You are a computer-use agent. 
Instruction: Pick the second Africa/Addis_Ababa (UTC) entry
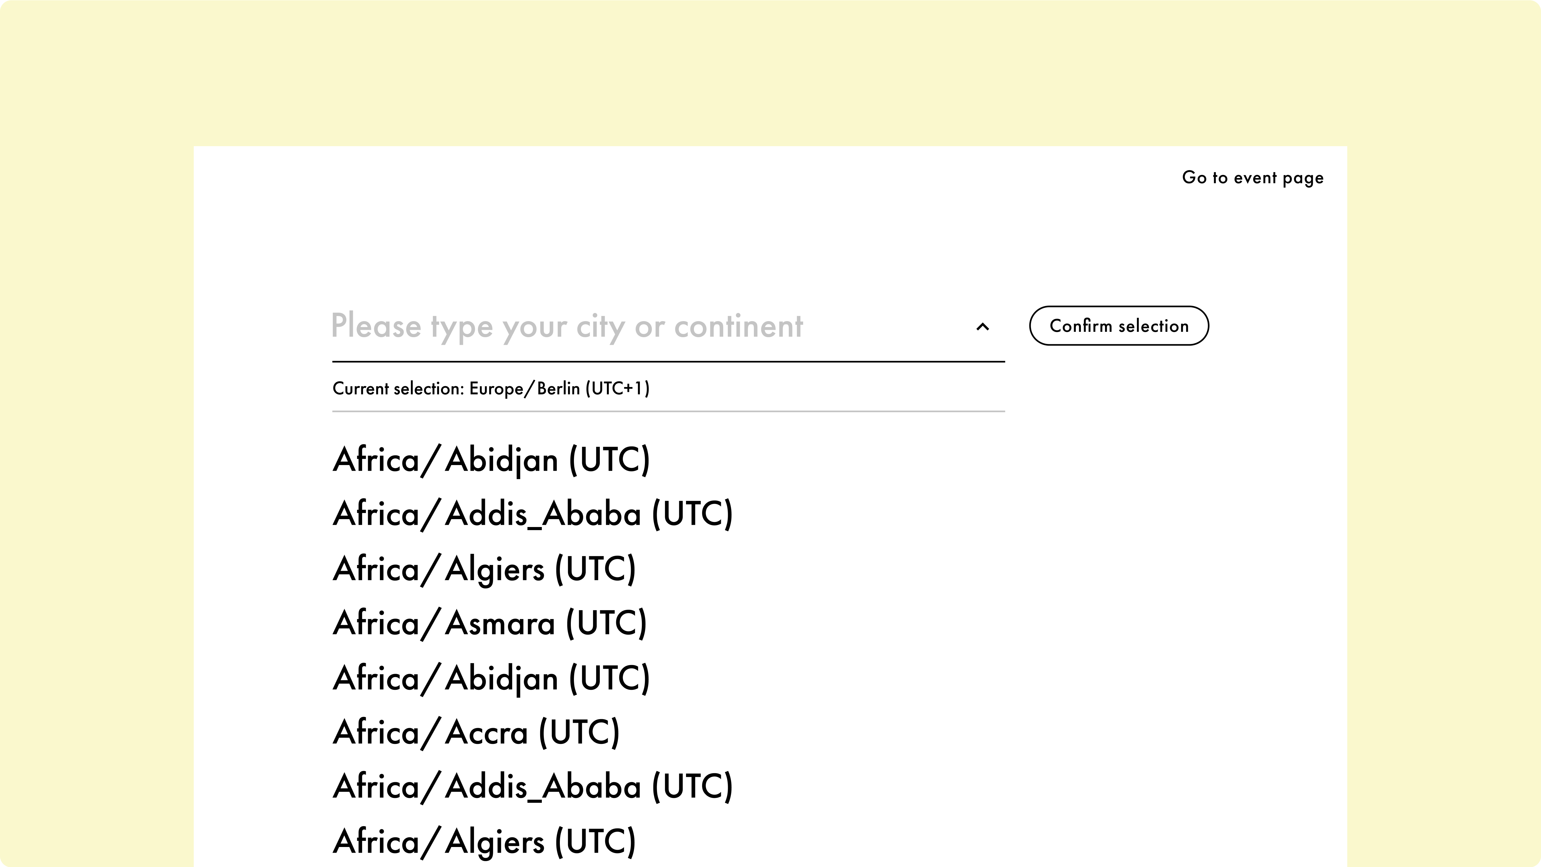tap(533, 787)
